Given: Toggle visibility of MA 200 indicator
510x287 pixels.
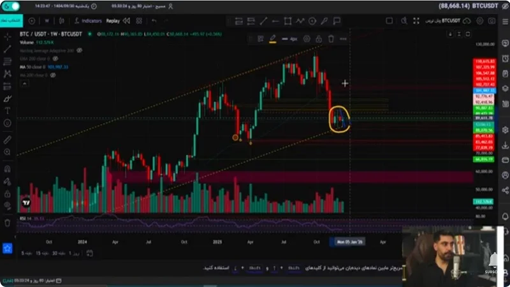Looking at the screenshot, I should click(53, 75).
